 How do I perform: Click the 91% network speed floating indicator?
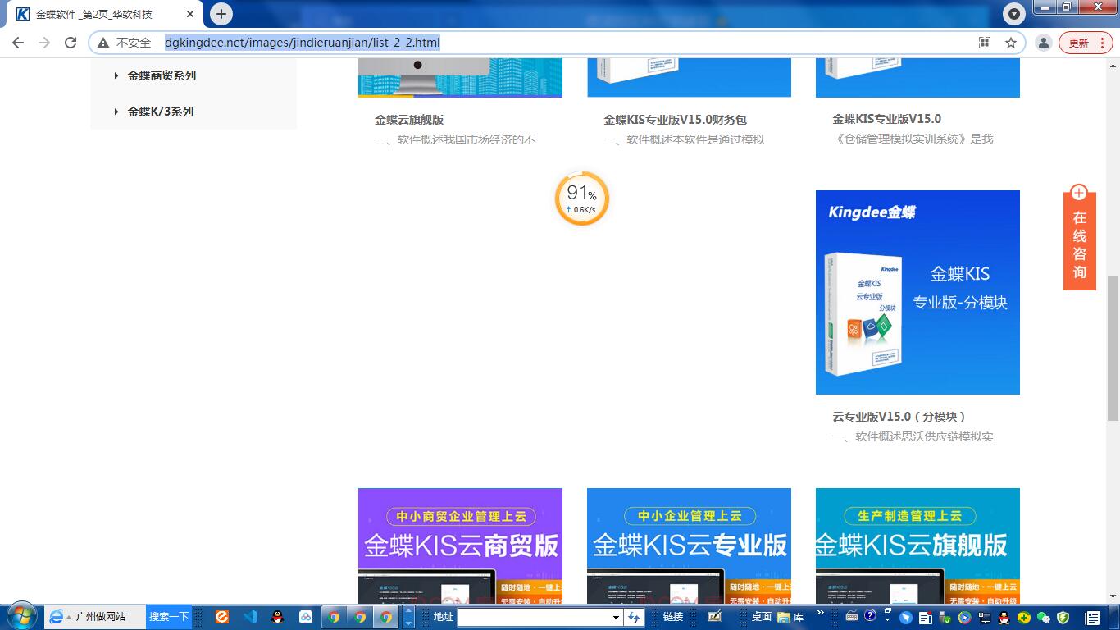pyautogui.click(x=581, y=199)
